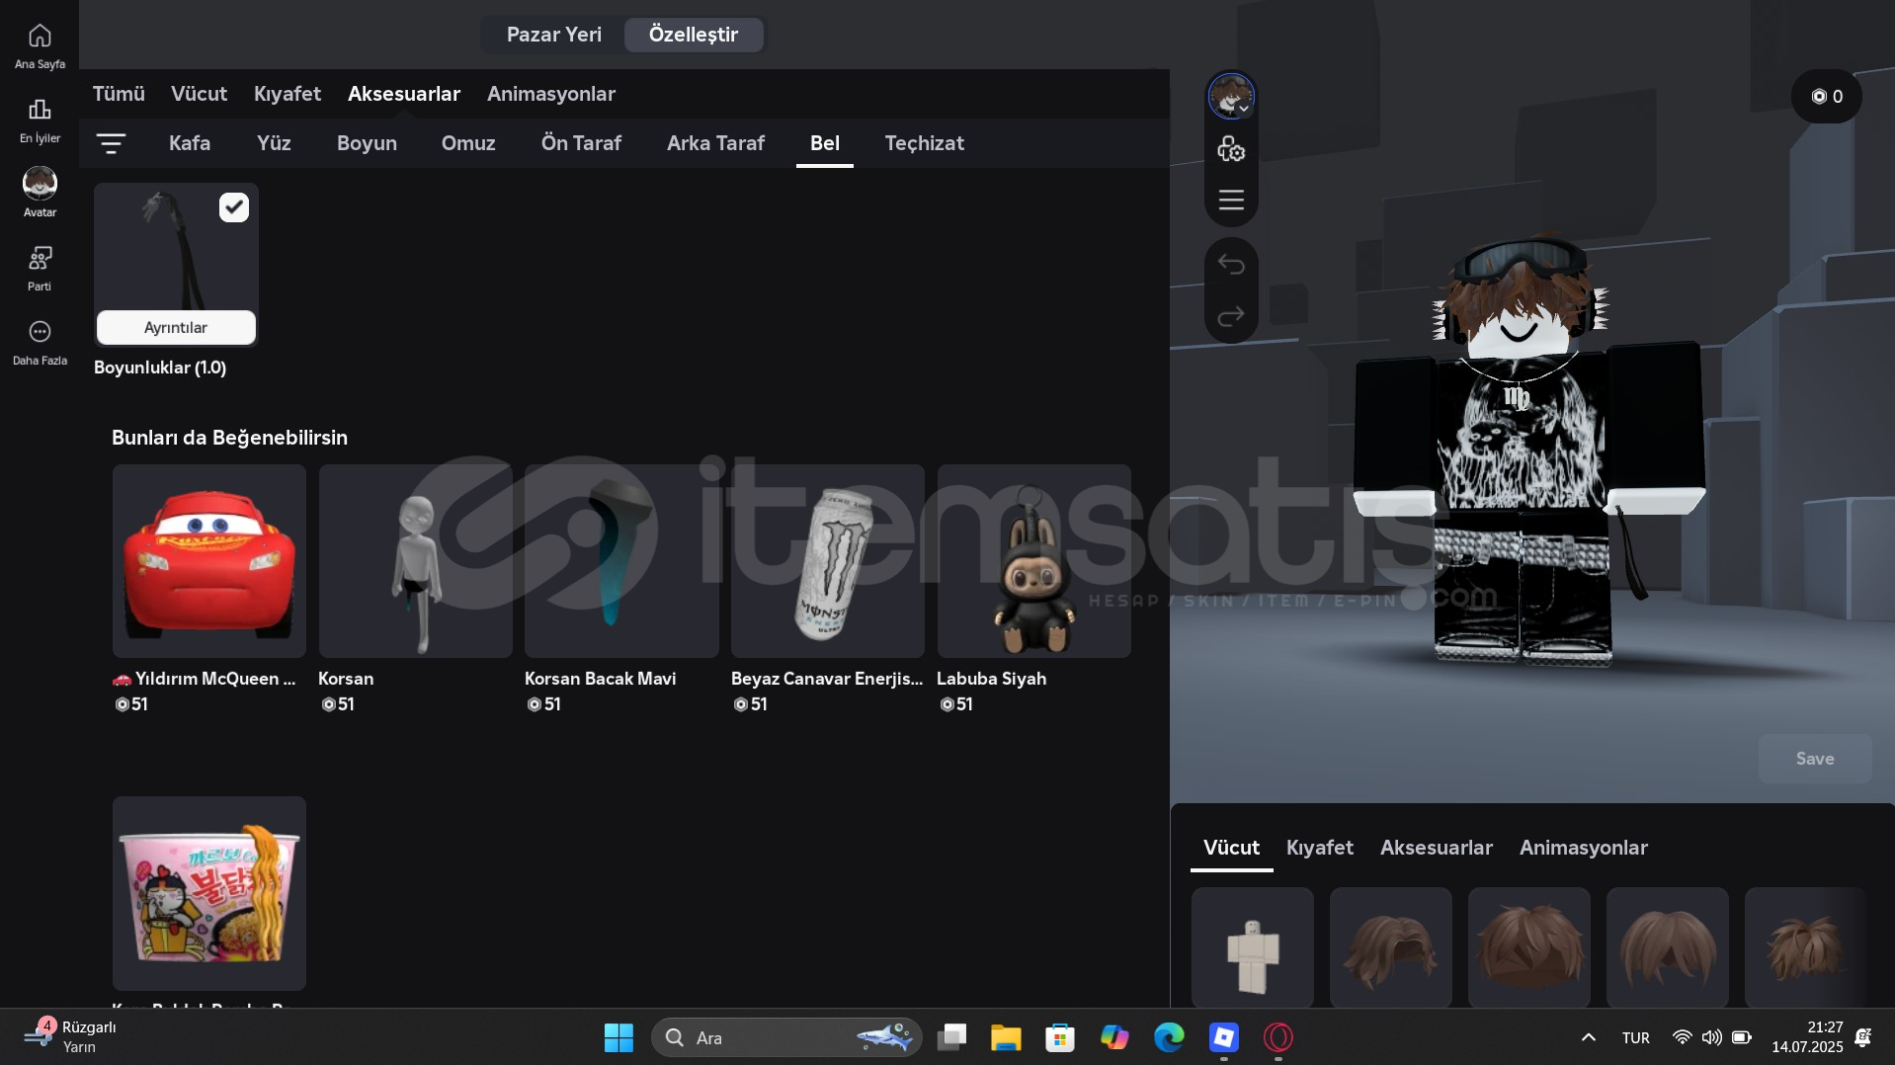This screenshot has height=1065, width=1895.
Task: Click the taskbar Ara search box
Action: pos(786,1037)
